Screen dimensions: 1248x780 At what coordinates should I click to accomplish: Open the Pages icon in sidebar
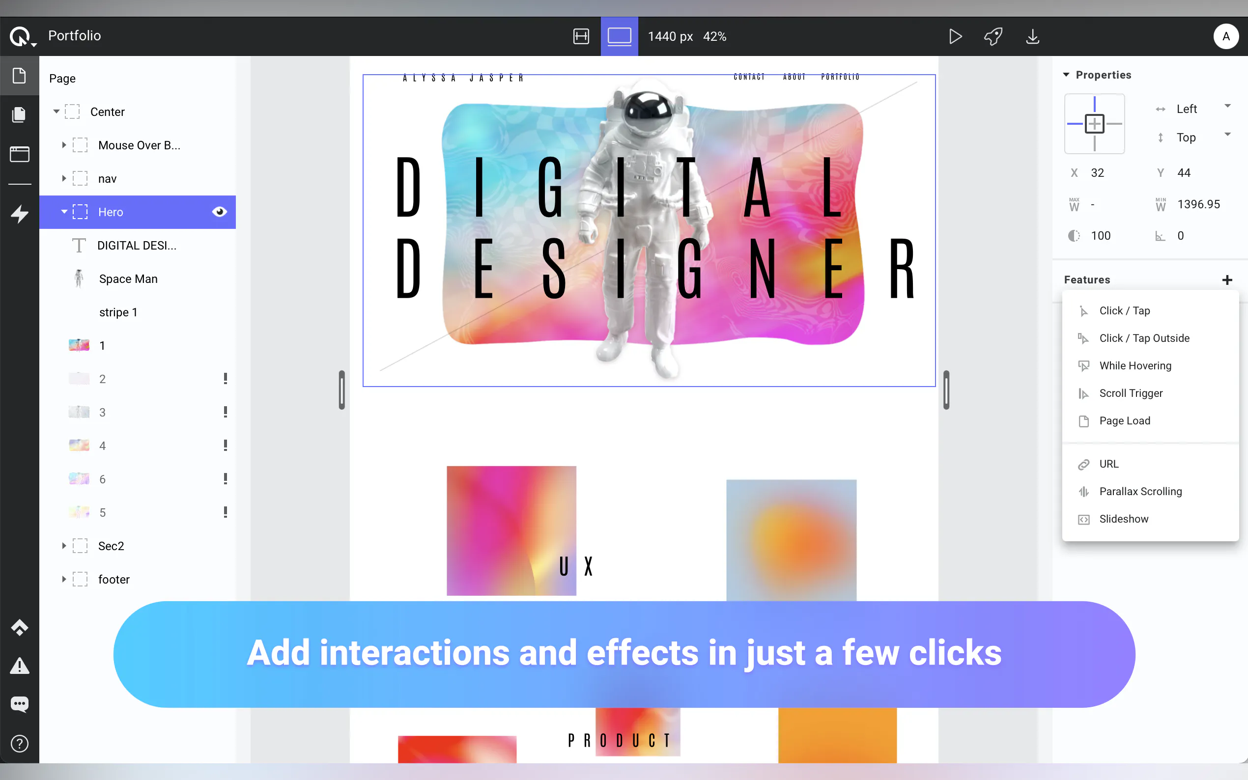(20, 114)
